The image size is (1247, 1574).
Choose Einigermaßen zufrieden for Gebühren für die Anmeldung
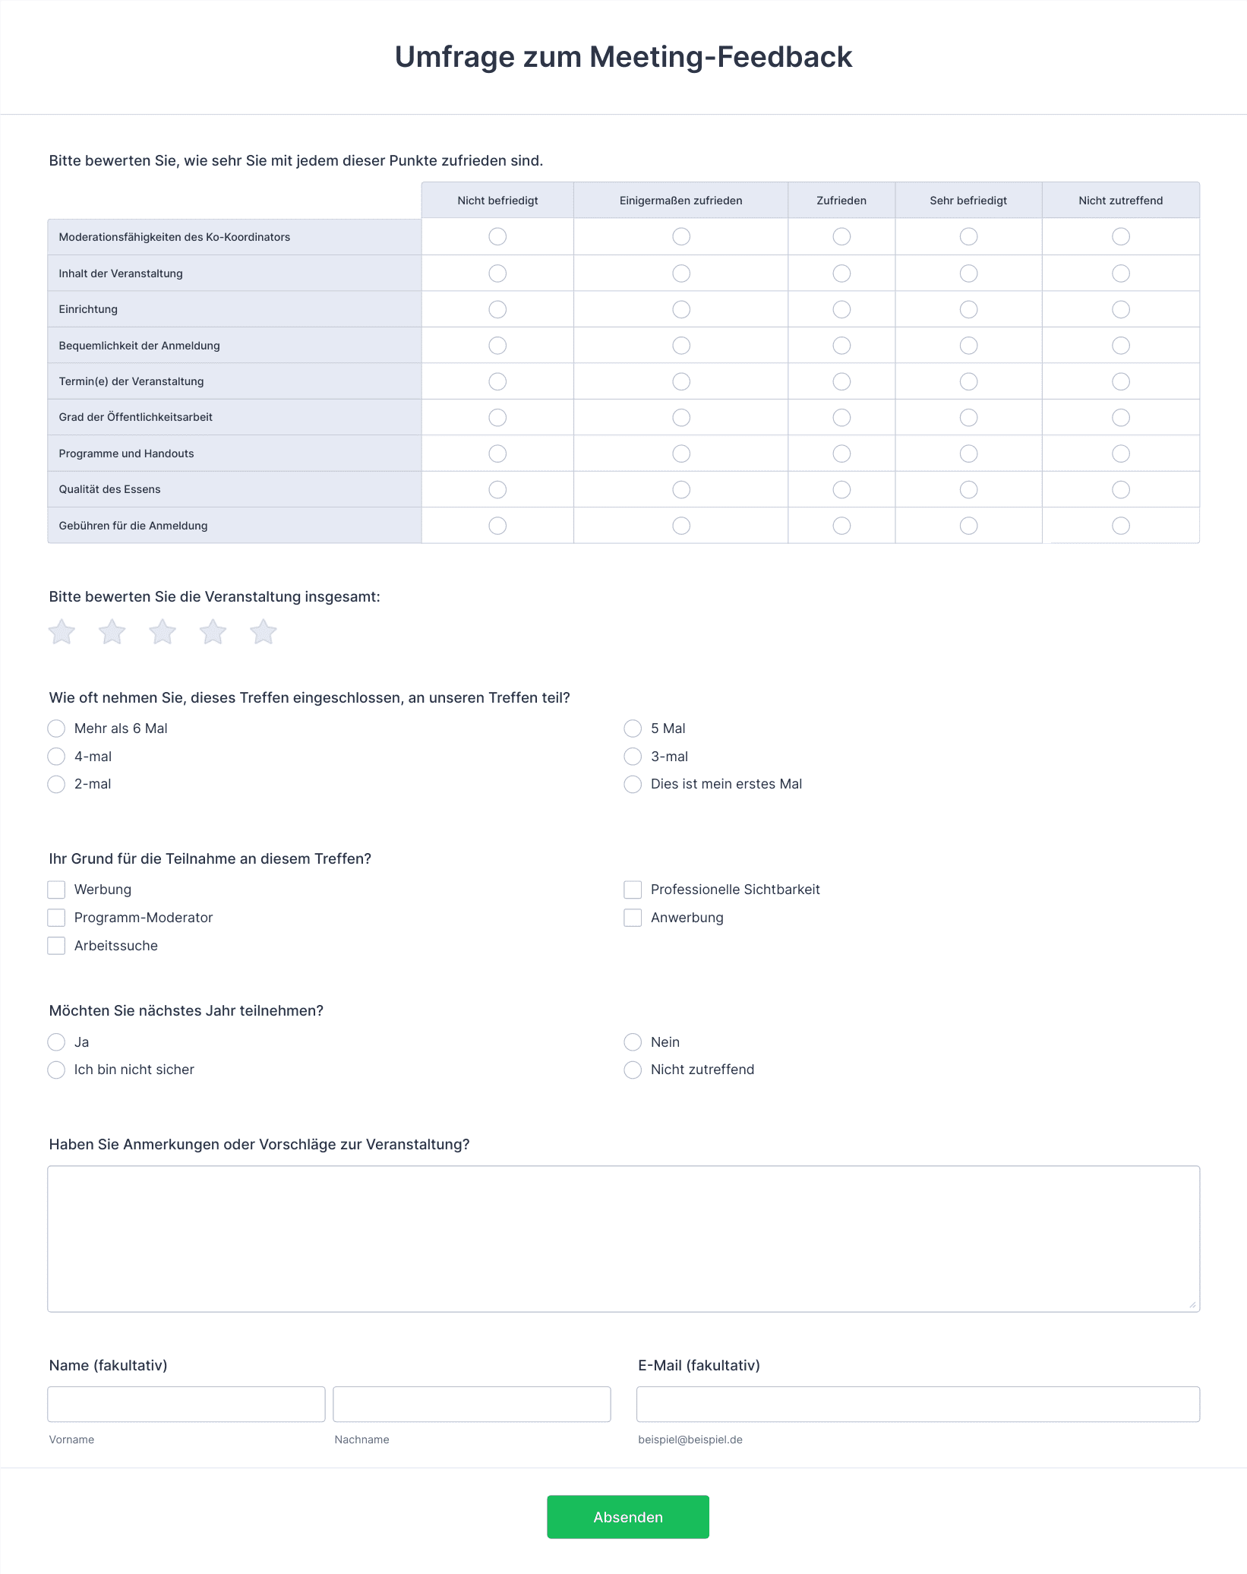681,526
